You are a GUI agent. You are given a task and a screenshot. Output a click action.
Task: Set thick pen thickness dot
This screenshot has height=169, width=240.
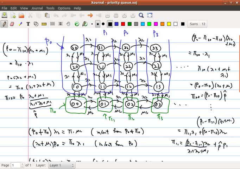[x=103, y=24]
